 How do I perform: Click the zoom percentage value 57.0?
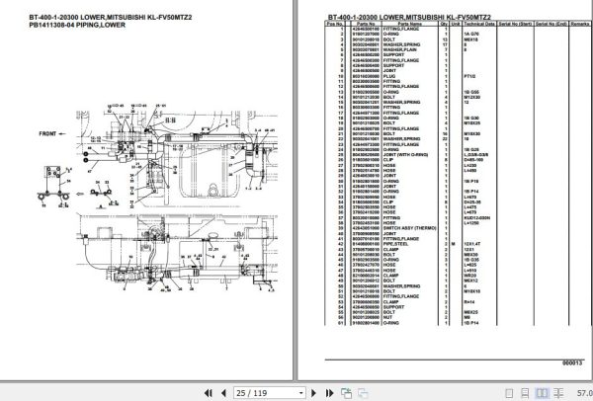[585, 393]
